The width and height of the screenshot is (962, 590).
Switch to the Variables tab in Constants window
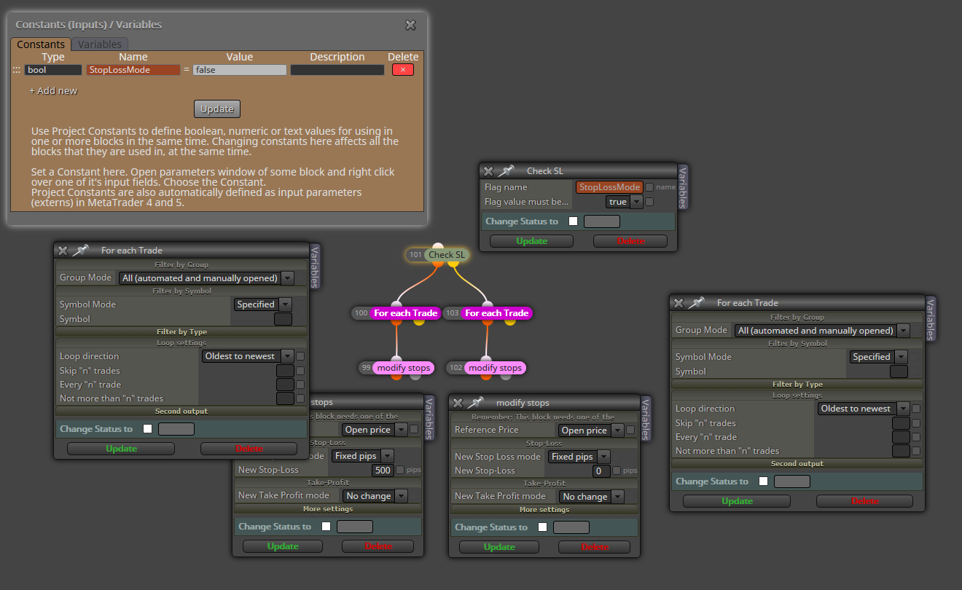(100, 44)
